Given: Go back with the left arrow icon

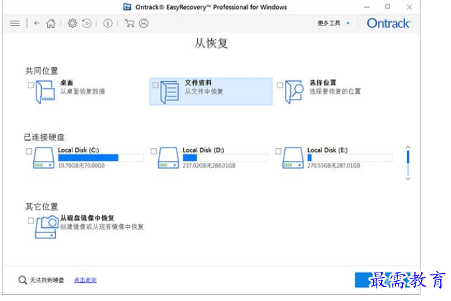Looking at the screenshot, I should pos(37,23).
